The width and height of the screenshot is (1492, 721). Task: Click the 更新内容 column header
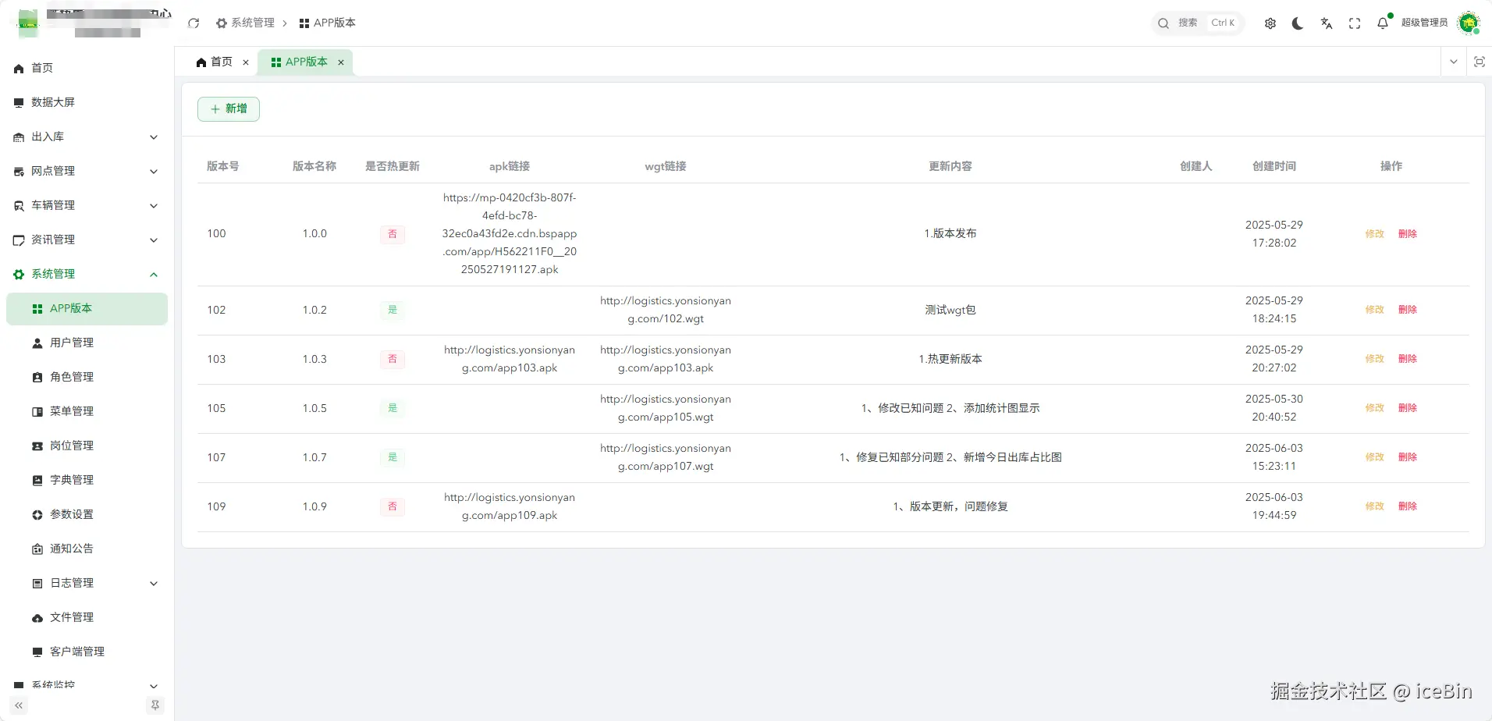[x=950, y=166]
